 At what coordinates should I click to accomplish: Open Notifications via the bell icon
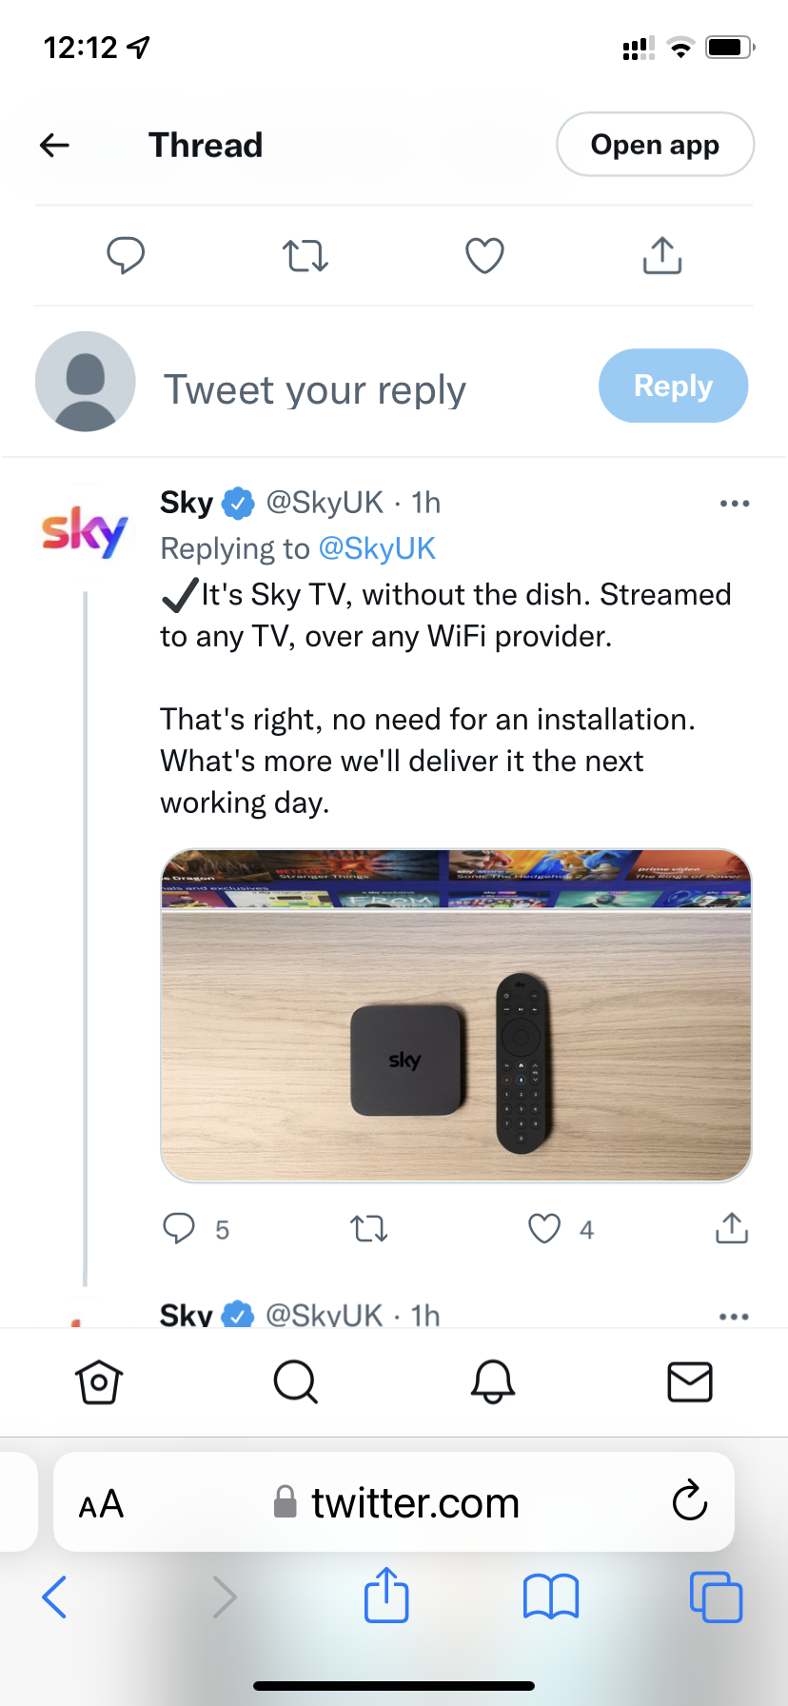tap(492, 1382)
